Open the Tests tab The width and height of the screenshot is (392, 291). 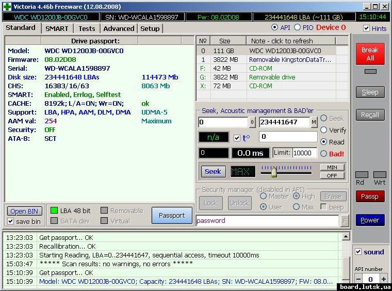click(87, 28)
